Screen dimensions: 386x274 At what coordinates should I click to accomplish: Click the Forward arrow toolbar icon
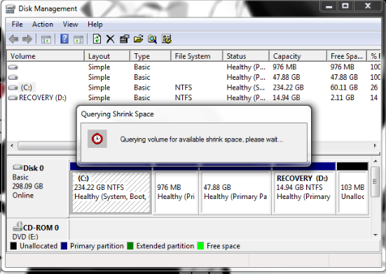pyautogui.click(x=27, y=39)
